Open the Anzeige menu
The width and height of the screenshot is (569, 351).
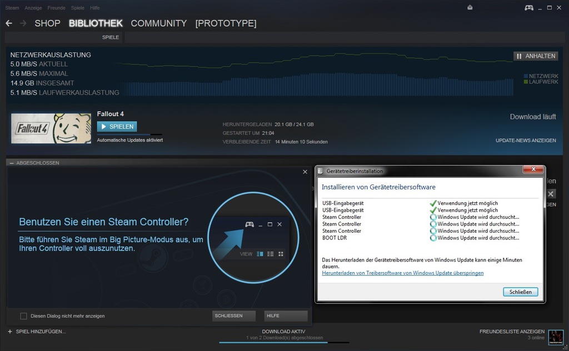pyautogui.click(x=33, y=8)
